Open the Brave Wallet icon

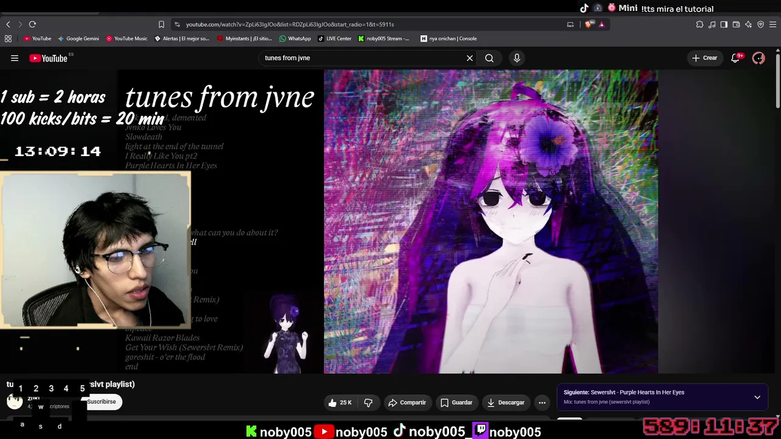point(736,24)
